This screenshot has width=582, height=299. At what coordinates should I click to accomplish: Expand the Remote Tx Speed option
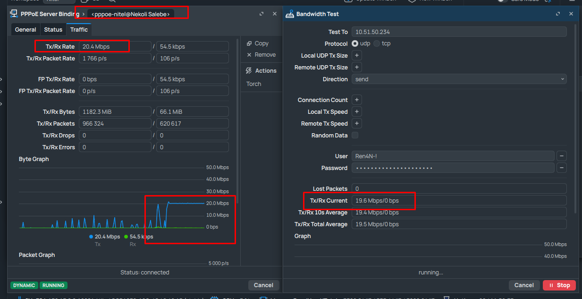[357, 124]
